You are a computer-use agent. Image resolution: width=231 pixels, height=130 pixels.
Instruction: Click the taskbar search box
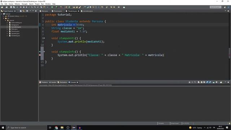[26, 127]
